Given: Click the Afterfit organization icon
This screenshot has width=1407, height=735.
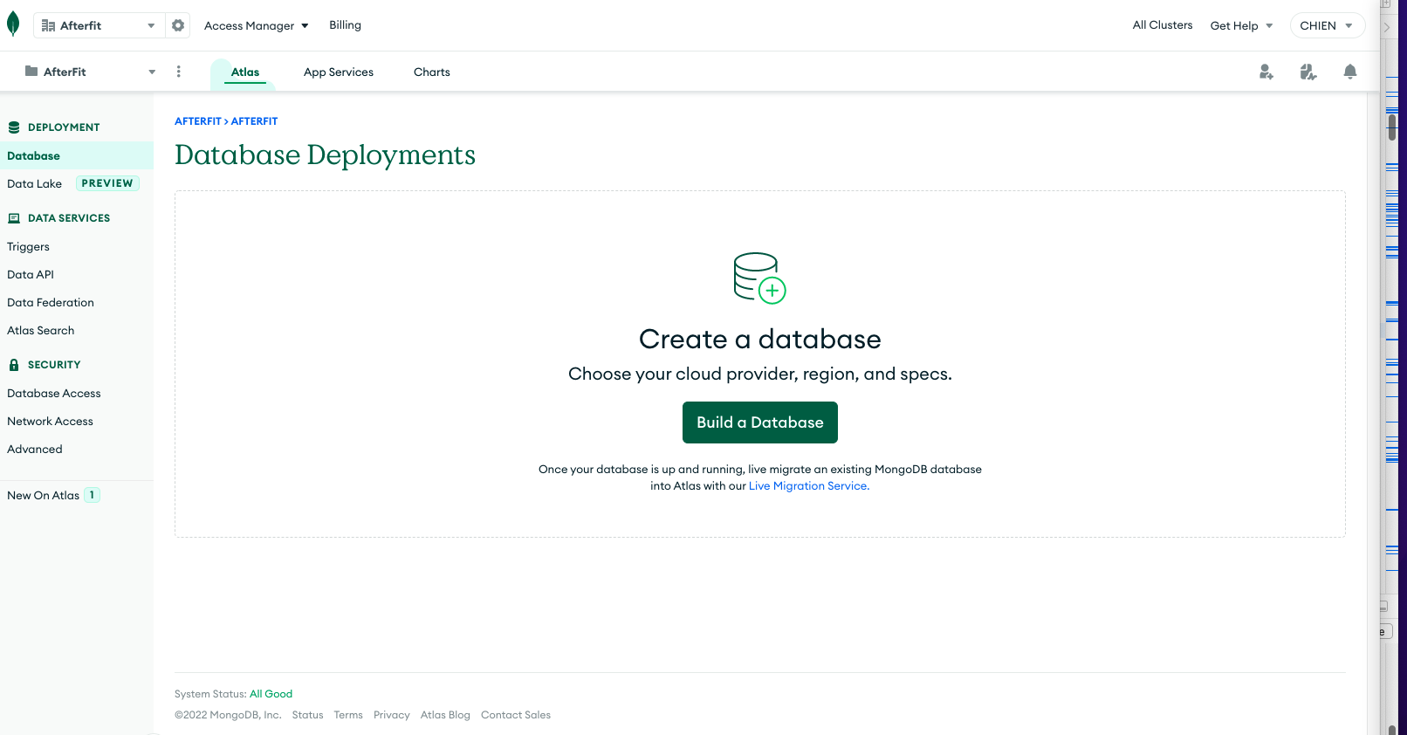Looking at the screenshot, I should (49, 26).
